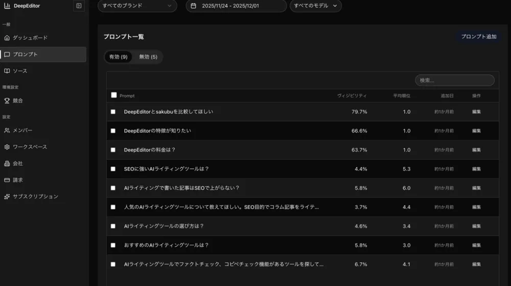
Task: Click the 検索... search field
Action: [455, 80]
